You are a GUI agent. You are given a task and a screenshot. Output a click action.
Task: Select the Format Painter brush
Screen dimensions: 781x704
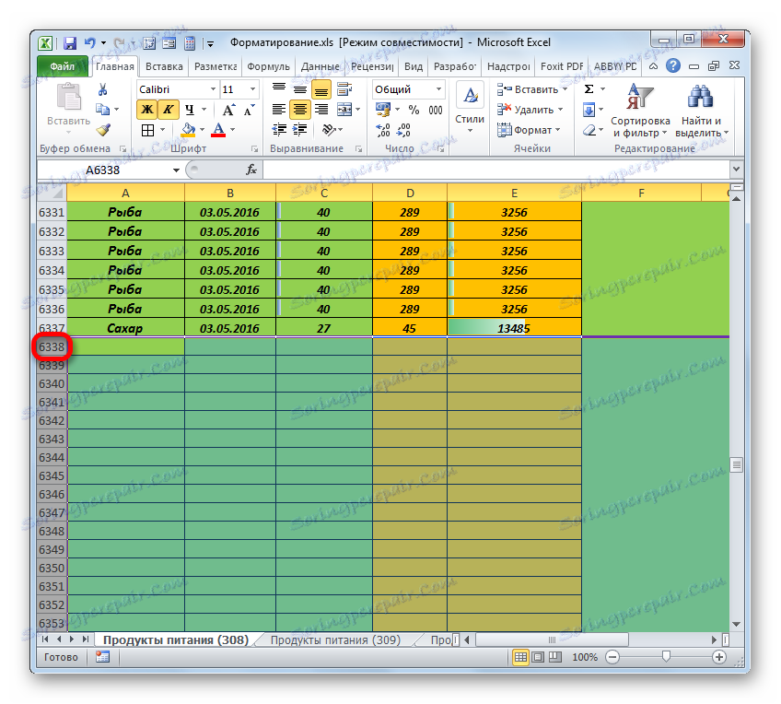click(x=103, y=130)
